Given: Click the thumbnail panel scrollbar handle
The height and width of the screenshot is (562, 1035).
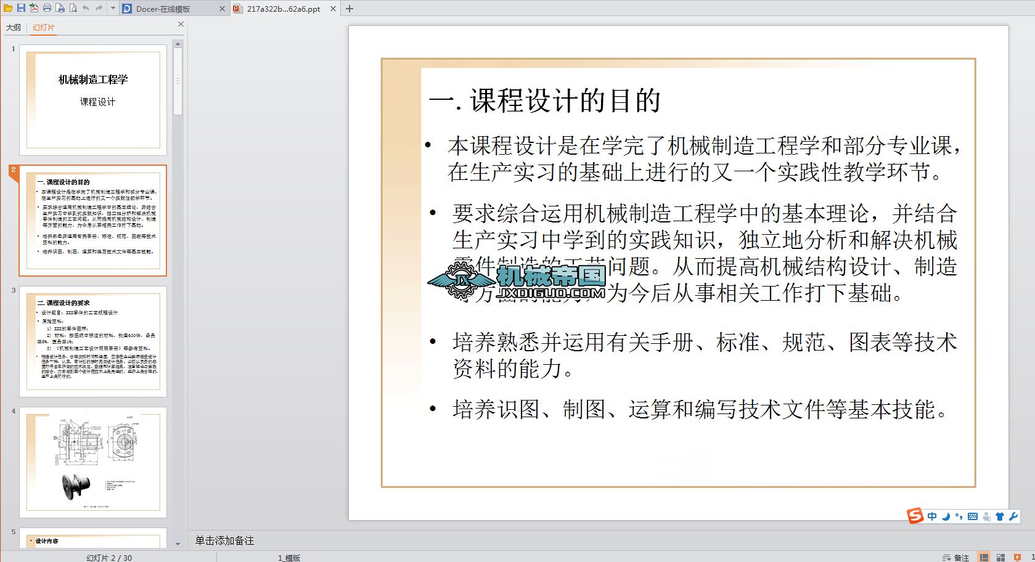Looking at the screenshot, I should (x=178, y=81).
